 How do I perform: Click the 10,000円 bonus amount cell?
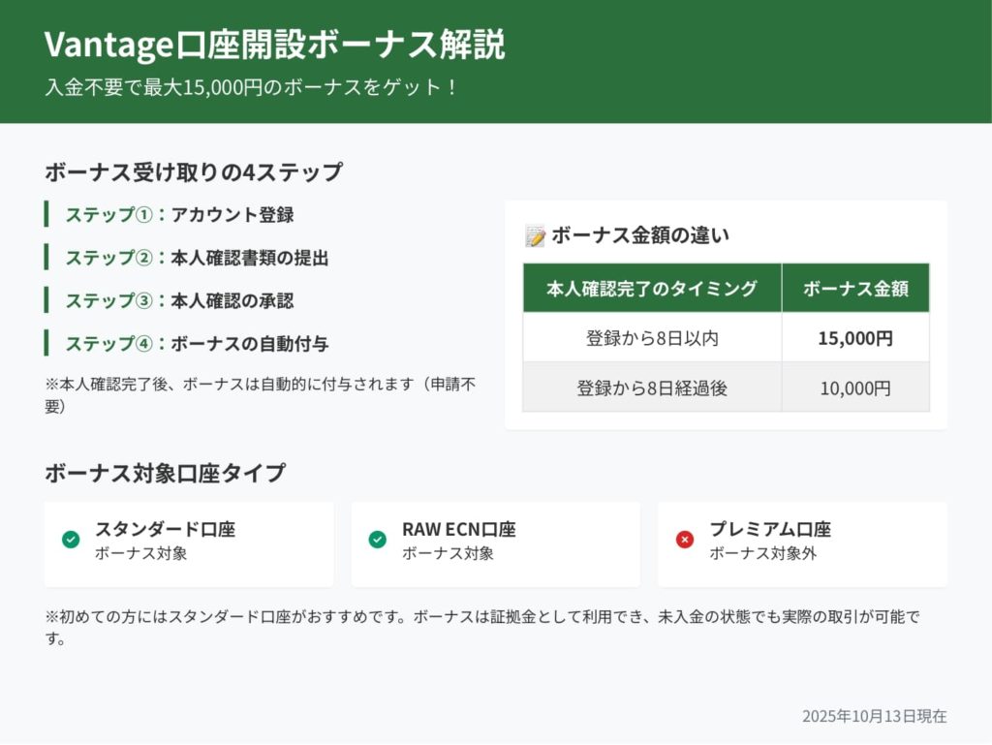[x=855, y=388]
